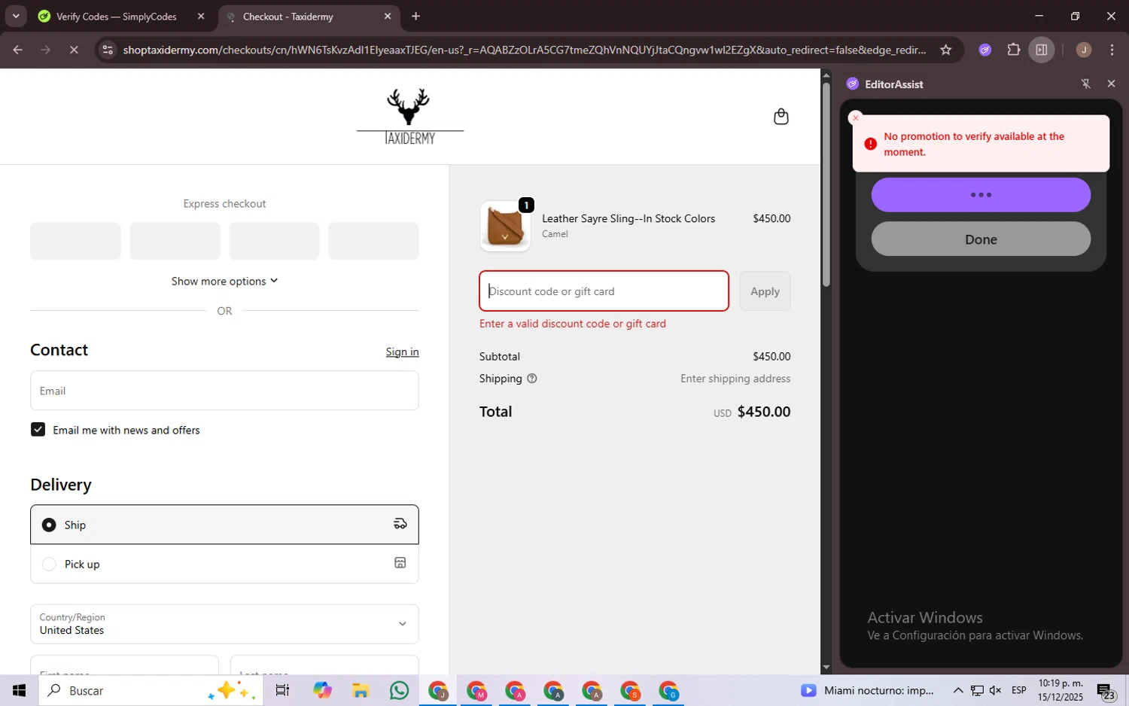
Task: Open network status icon in system tray
Action: point(976,690)
